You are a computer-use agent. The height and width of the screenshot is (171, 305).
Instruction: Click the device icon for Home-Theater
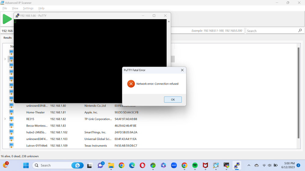[x=11, y=112]
